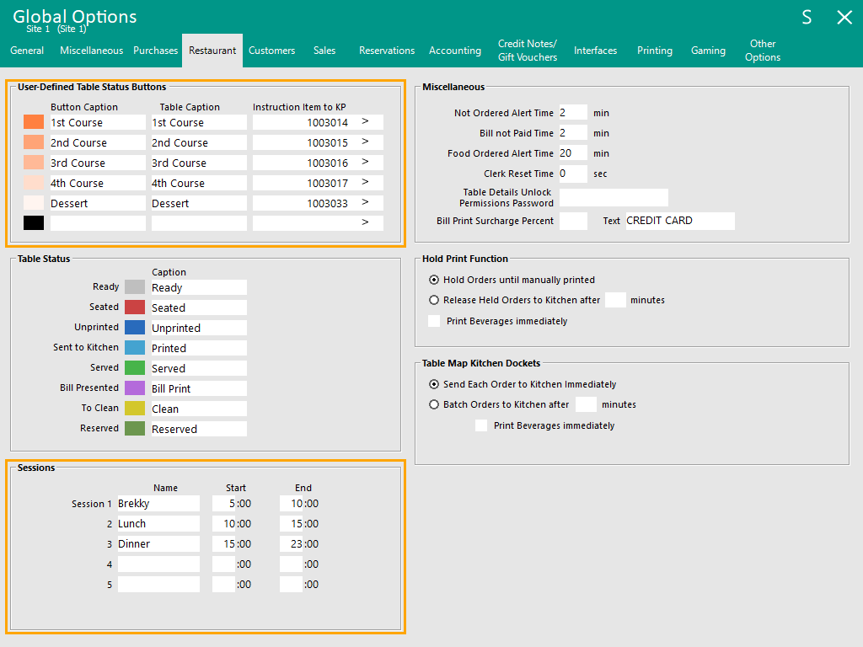Select Batch Orders to Kitchen after option
The height and width of the screenshot is (647, 863).
tap(435, 404)
